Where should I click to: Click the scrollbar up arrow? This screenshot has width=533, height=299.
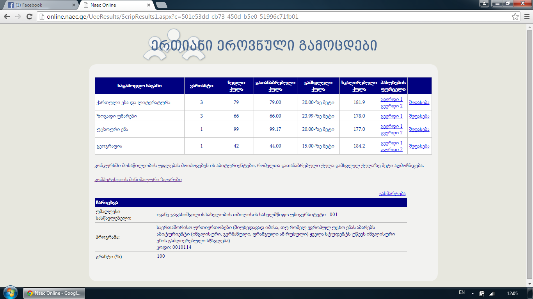[x=529, y=26]
